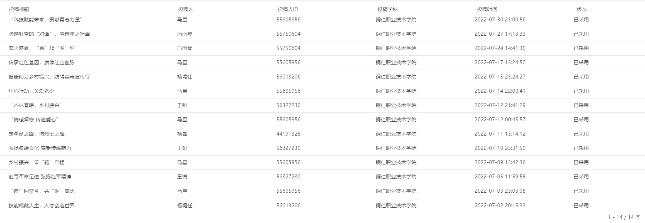Click 已采用 status in the 用心行动 row
The height and width of the screenshot is (223, 645).
click(x=581, y=91)
